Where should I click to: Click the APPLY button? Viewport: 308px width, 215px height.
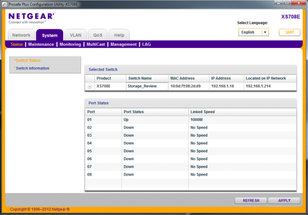(x=284, y=200)
